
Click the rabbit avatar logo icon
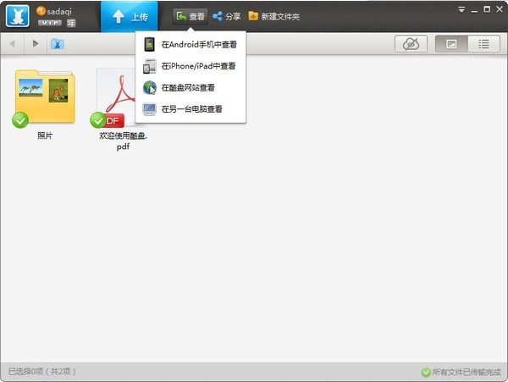coord(17,16)
